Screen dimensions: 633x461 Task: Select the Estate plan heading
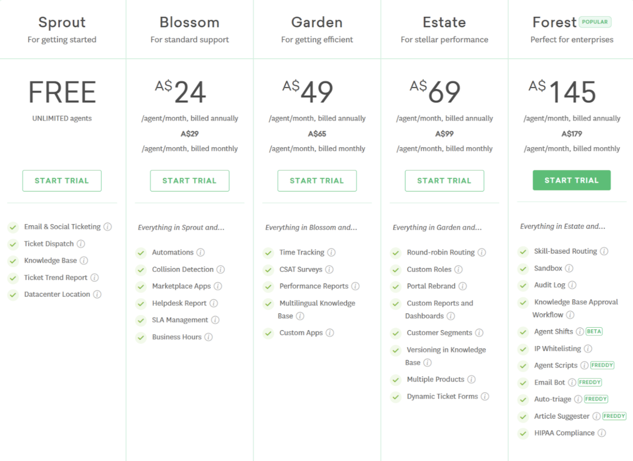(x=444, y=22)
